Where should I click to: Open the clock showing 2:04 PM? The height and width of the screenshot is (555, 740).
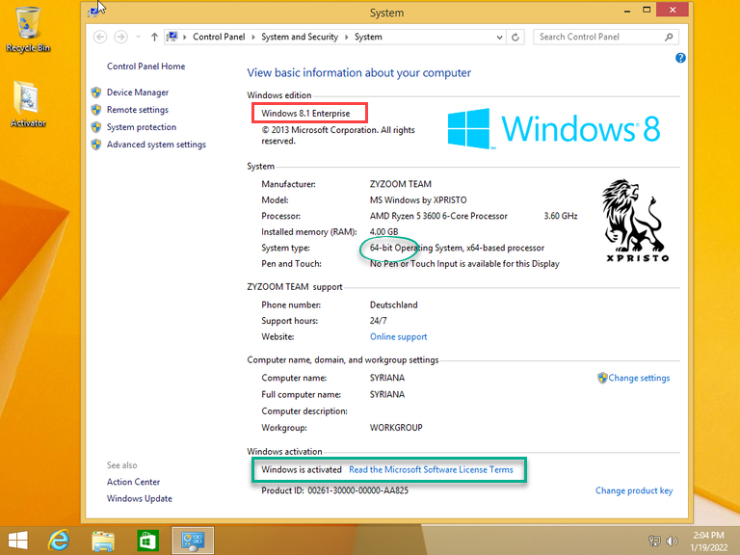pos(708,542)
